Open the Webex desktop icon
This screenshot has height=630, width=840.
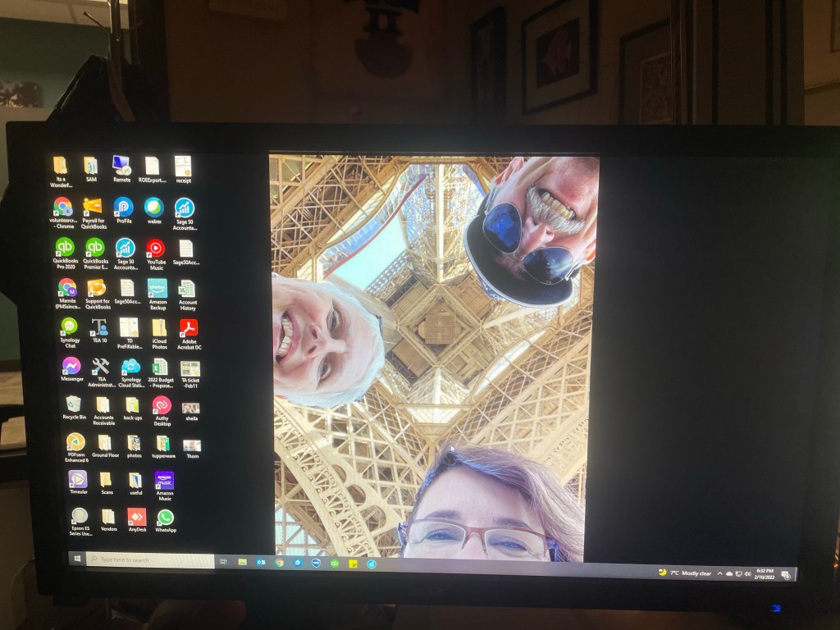pos(153,208)
